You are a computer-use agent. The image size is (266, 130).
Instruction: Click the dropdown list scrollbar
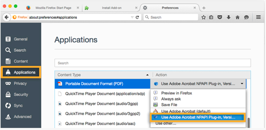(249, 122)
